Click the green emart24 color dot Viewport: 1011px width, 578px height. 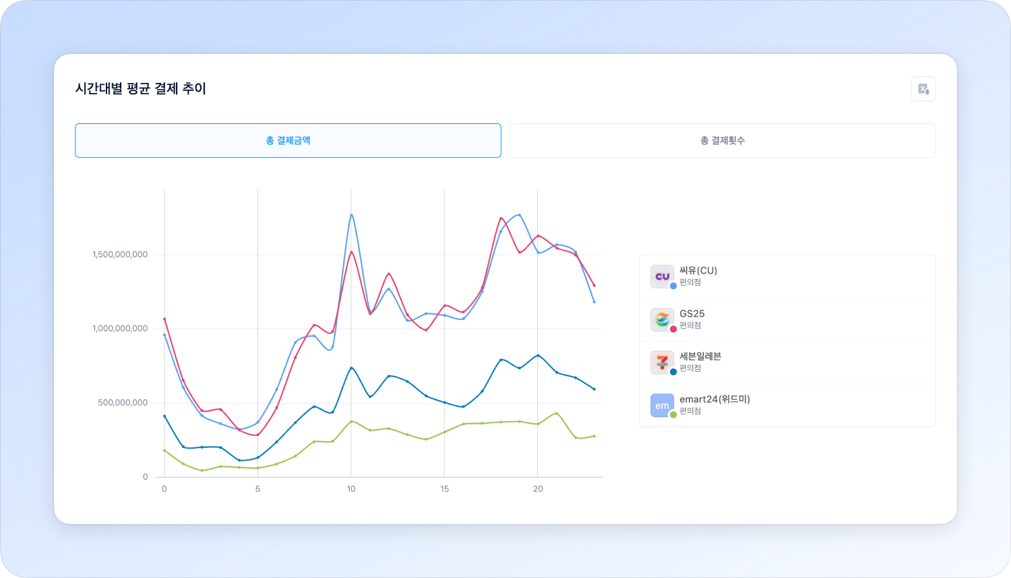[x=673, y=415]
